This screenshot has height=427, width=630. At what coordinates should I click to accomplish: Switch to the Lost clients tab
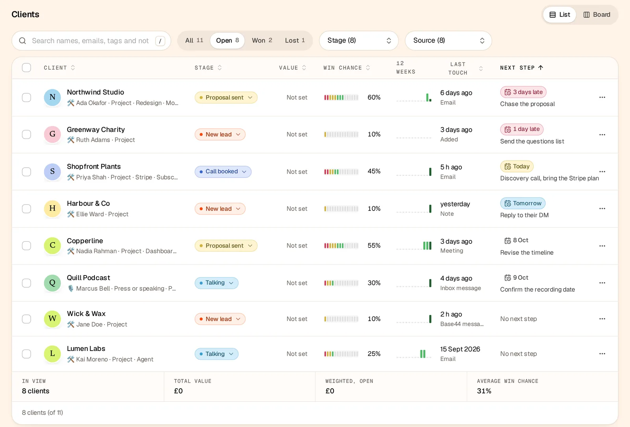coord(295,41)
